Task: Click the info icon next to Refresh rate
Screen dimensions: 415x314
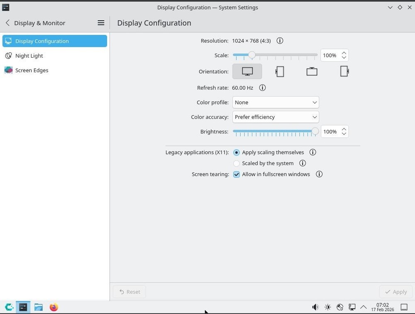Action: pyautogui.click(x=262, y=88)
